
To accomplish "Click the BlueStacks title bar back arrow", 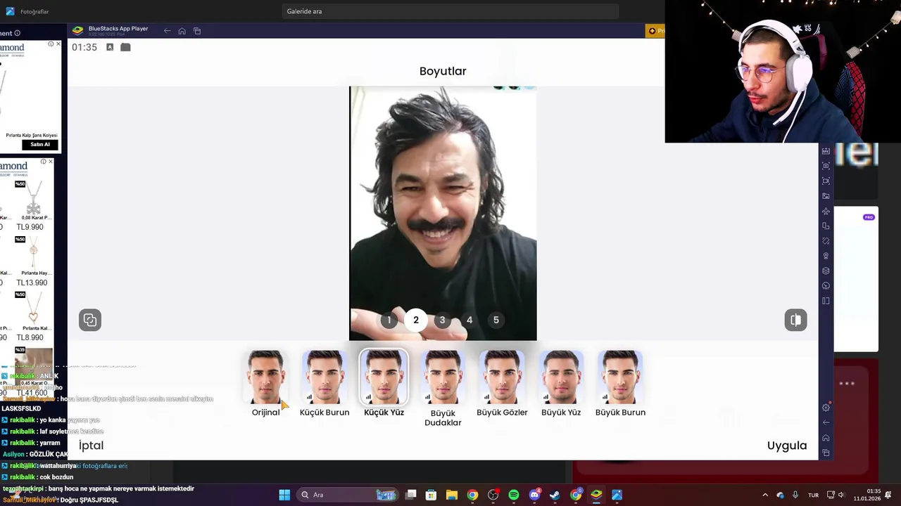I will [167, 31].
